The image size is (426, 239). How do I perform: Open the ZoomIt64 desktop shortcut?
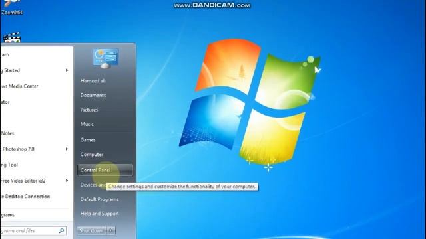tap(11, 7)
